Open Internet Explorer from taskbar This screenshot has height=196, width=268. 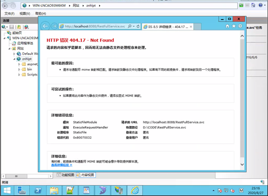[x=135, y=191]
